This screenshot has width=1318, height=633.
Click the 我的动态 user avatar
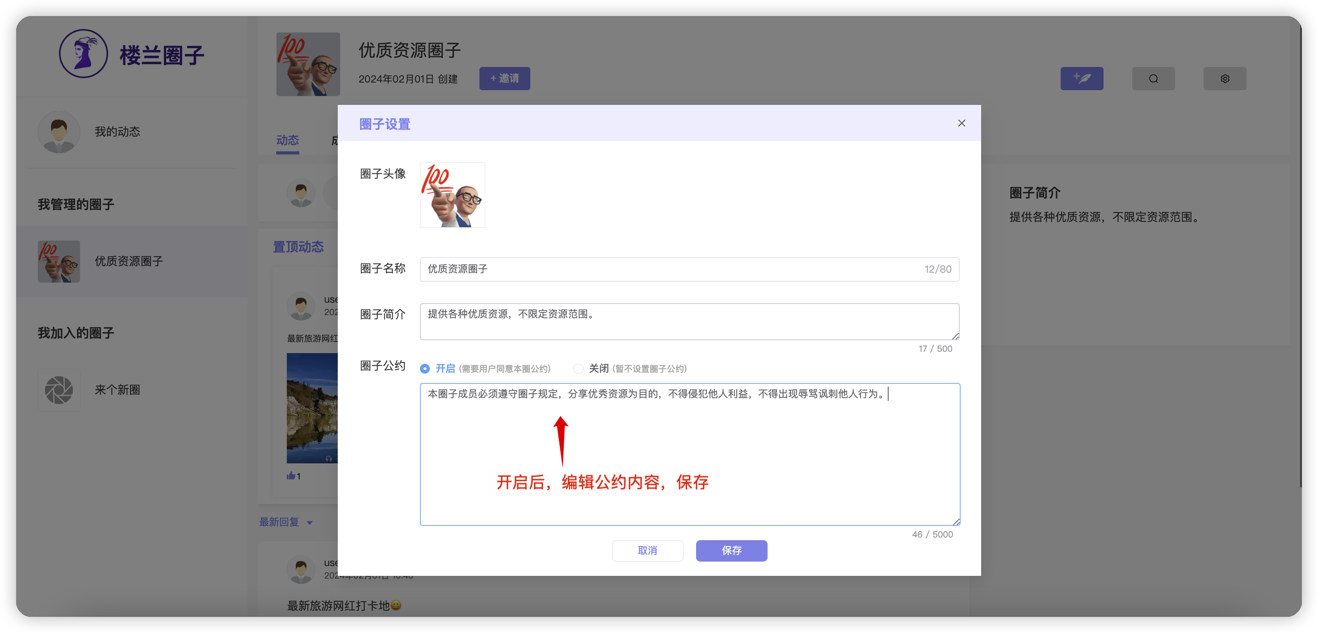pos(59,132)
